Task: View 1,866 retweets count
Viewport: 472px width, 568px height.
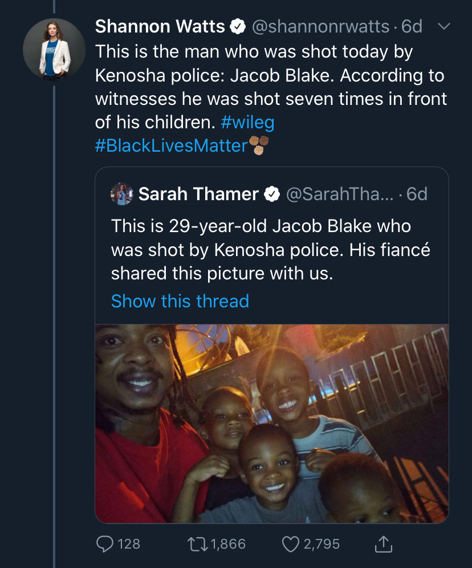Action: pyautogui.click(x=228, y=544)
